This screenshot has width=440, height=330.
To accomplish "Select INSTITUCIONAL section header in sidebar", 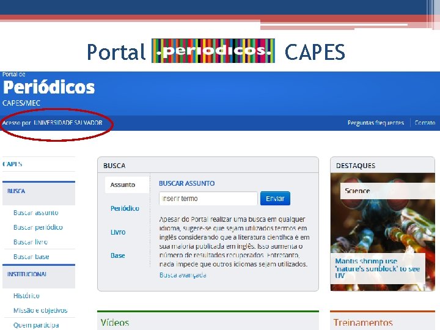I will [x=38, y=276].
